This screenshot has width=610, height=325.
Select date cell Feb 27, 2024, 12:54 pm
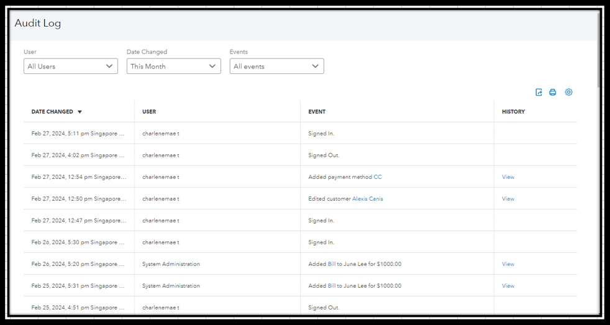(79, 177)
